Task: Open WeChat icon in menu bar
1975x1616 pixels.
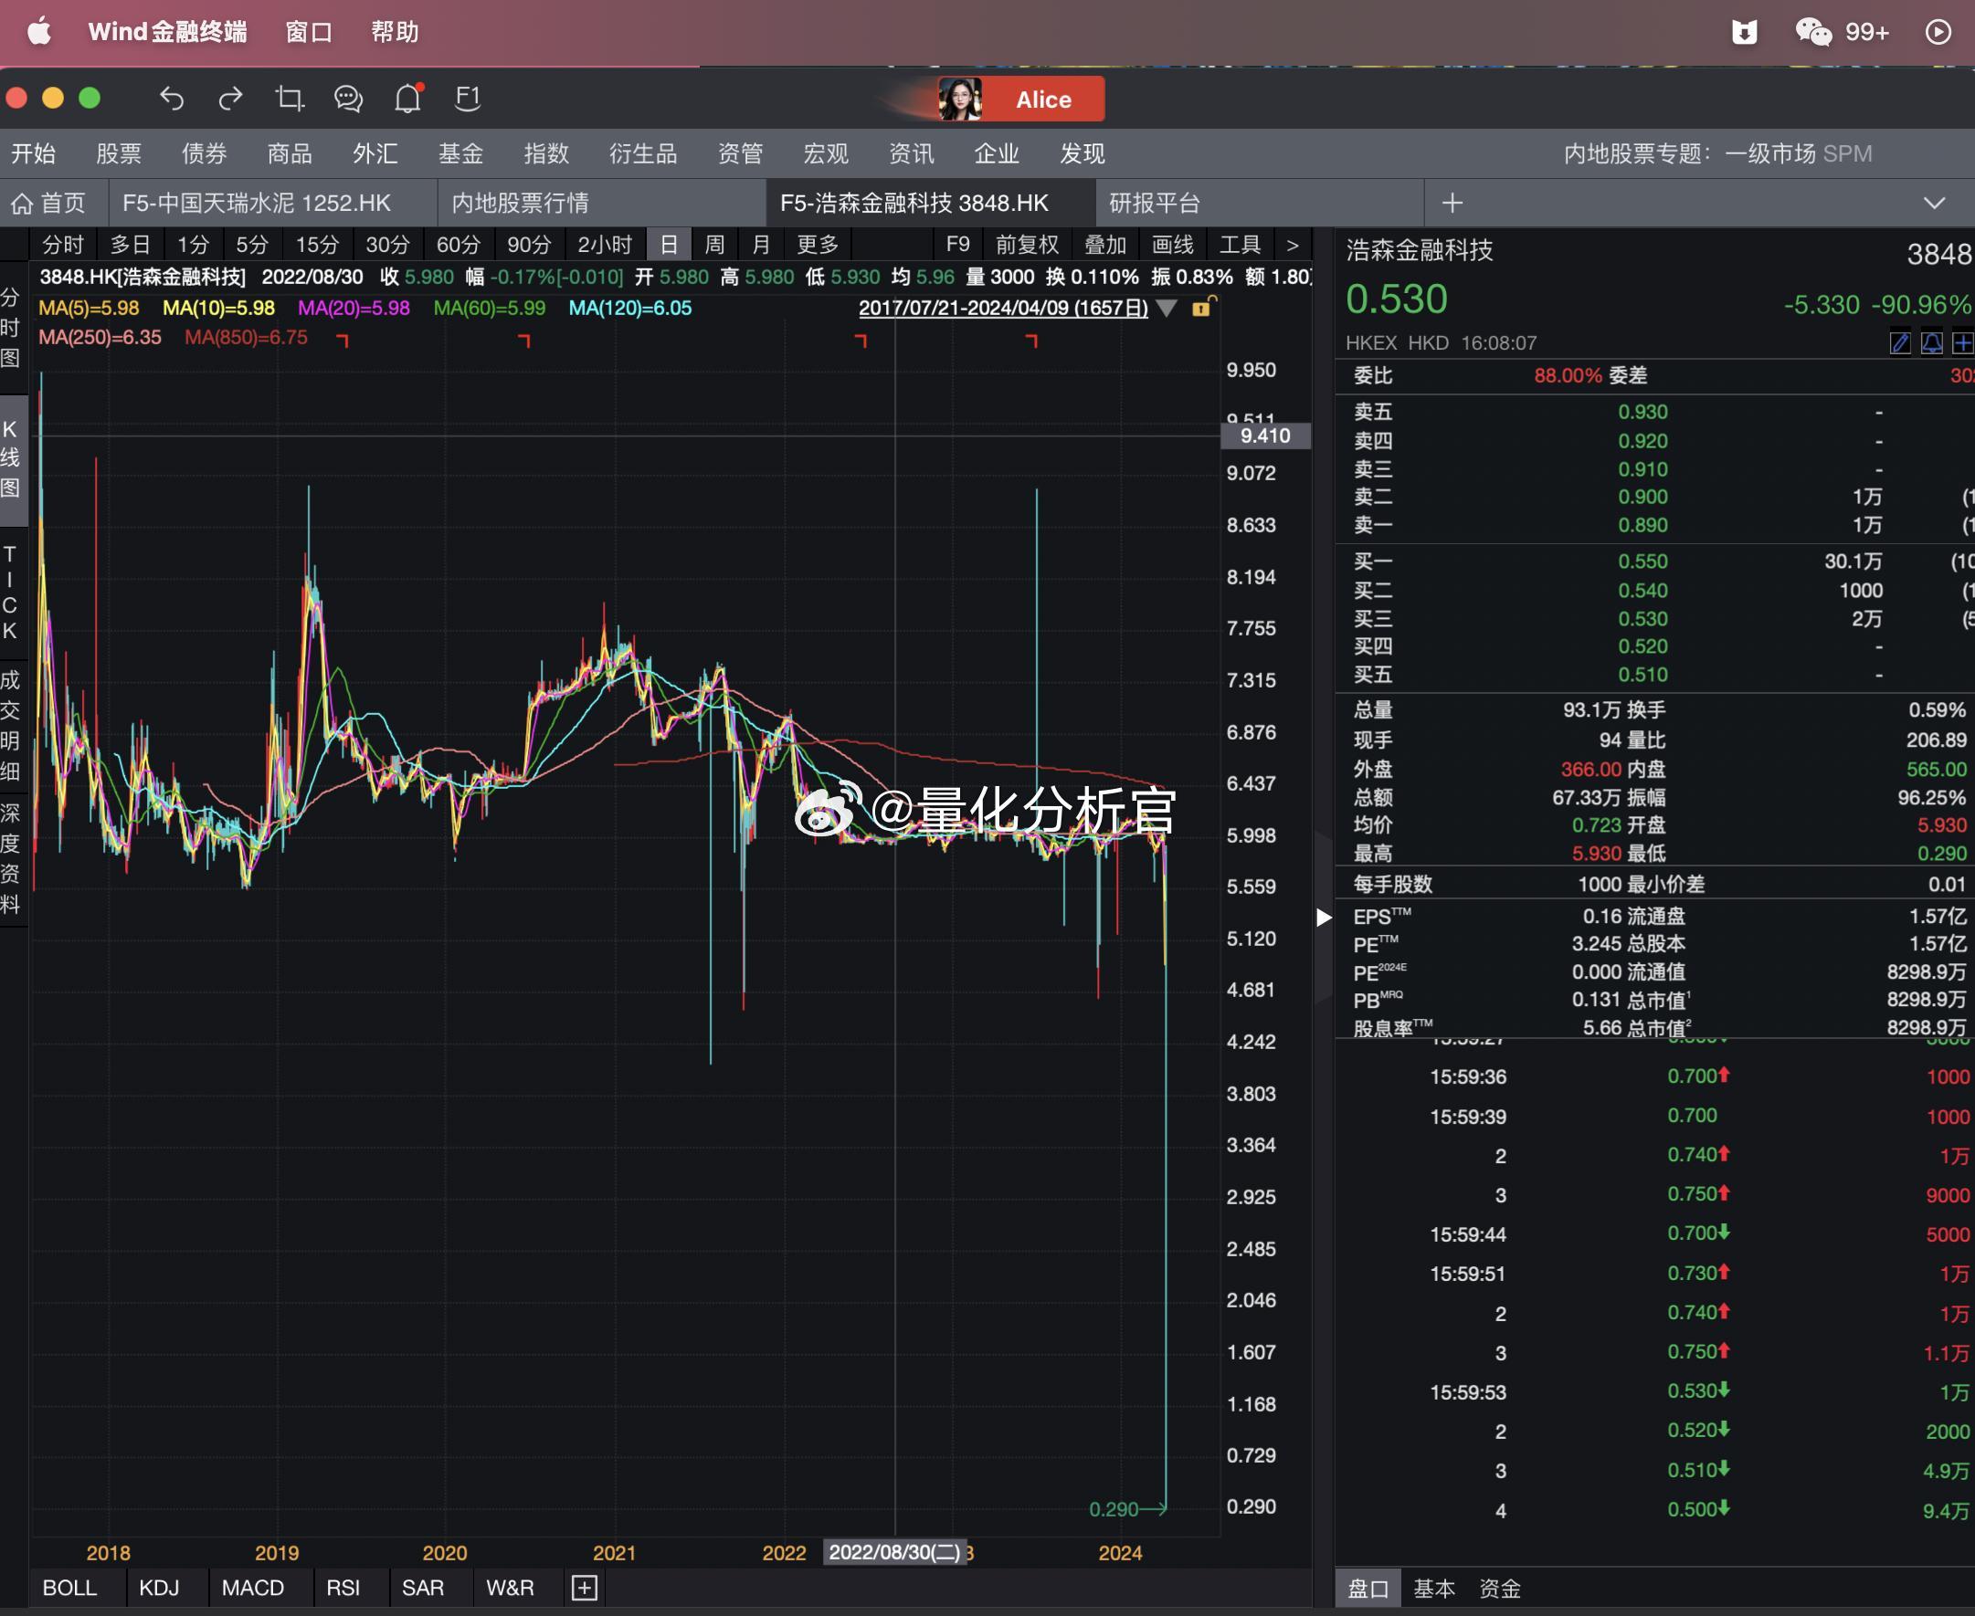Action: [1813, 32]
